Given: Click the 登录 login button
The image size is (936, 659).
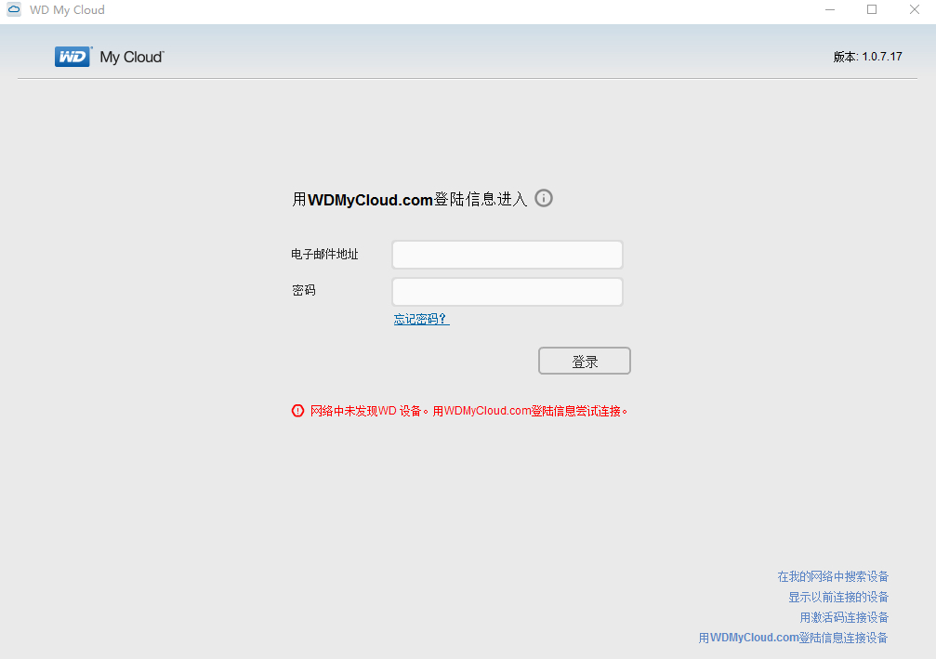Looking at the screenshot, I should [x=585, y=362].
